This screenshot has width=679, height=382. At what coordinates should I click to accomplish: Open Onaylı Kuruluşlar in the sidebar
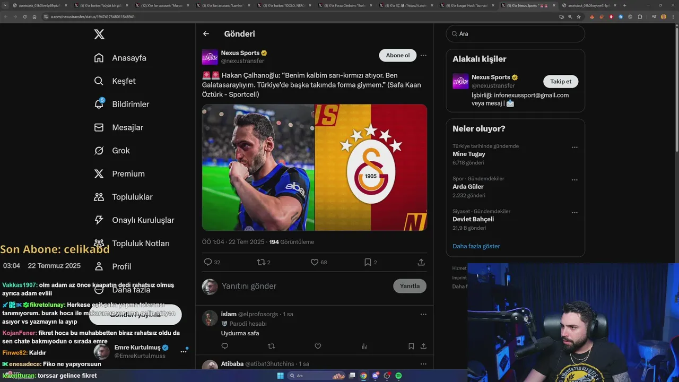coord(134,220)
